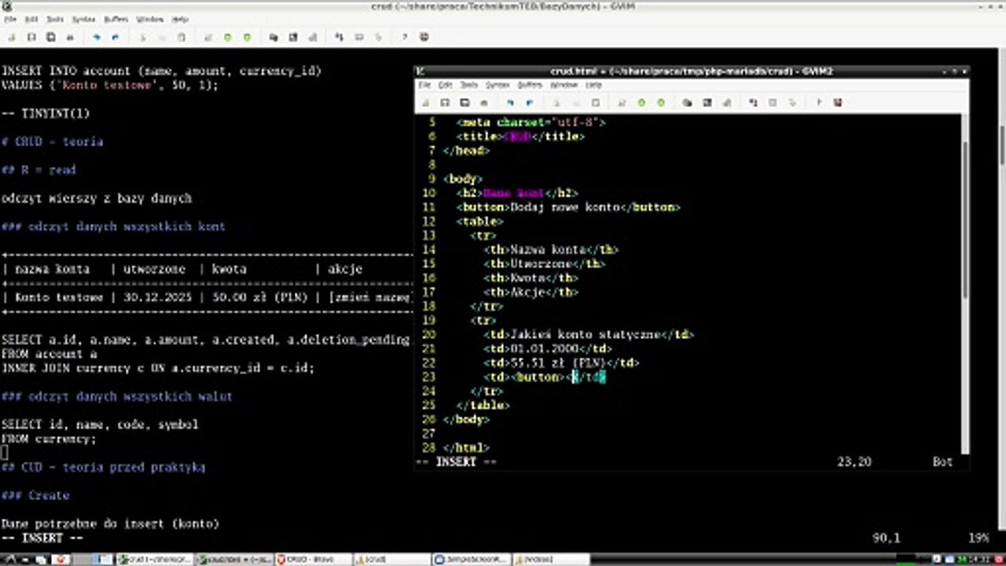Click '### Create' heading in background editor
The width and height of the screenshot is (1006, 566).
click(35, 495)
